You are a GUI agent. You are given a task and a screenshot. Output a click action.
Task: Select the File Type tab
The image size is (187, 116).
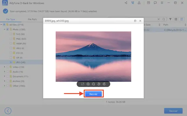click(10, 19)
